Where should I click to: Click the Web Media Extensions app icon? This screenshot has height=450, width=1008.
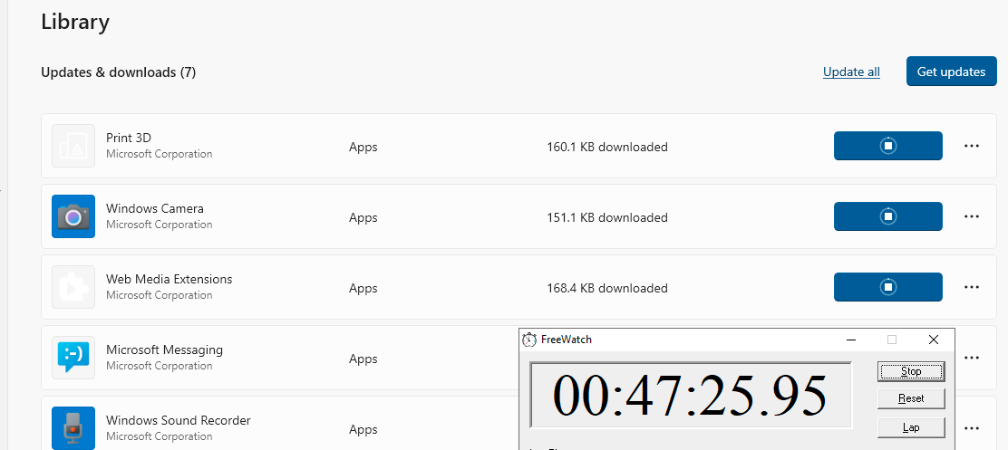pyautogui.click(x=73, y=287)
